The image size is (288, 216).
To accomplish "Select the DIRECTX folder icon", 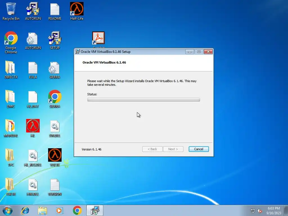I will point(11,70).
